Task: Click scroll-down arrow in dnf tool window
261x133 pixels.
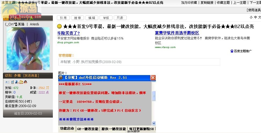Action: pyautogui.click(x=154, y=123)
